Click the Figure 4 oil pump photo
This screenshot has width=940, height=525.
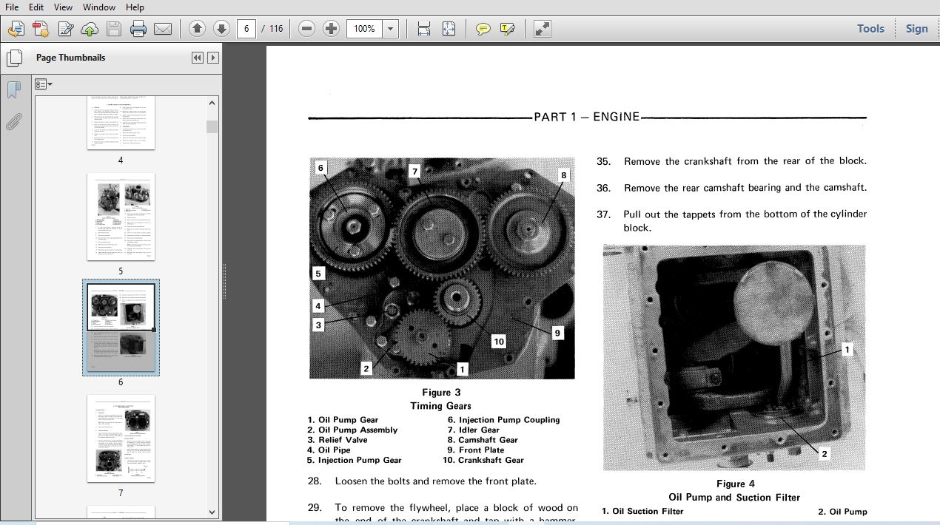pos(734,358)
